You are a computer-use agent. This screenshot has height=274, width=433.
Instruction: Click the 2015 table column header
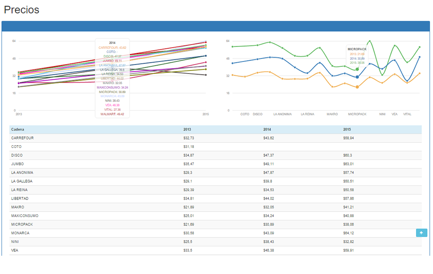[x=347, y=129]
